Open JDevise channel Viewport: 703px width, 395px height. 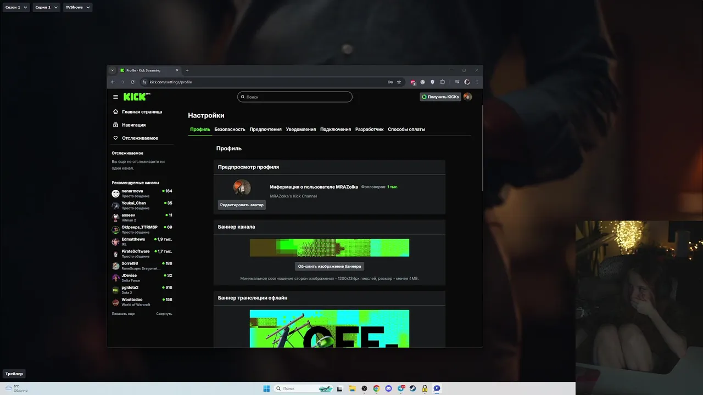(142, 278)
